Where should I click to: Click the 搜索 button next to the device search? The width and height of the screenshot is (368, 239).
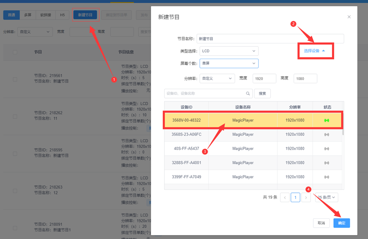pos(262,93)
